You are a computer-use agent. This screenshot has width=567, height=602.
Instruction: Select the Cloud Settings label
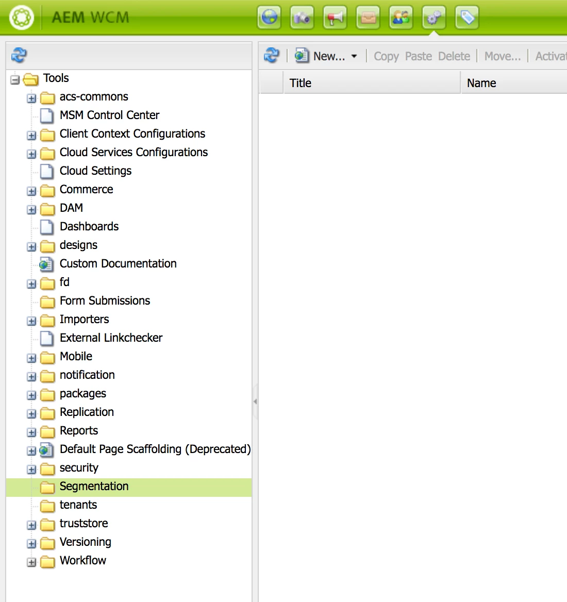tap(95, 171)
